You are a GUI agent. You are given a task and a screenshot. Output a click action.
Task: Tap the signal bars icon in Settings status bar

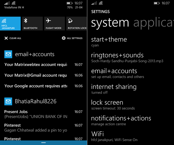pyautogui.click(x=94, y=3)
